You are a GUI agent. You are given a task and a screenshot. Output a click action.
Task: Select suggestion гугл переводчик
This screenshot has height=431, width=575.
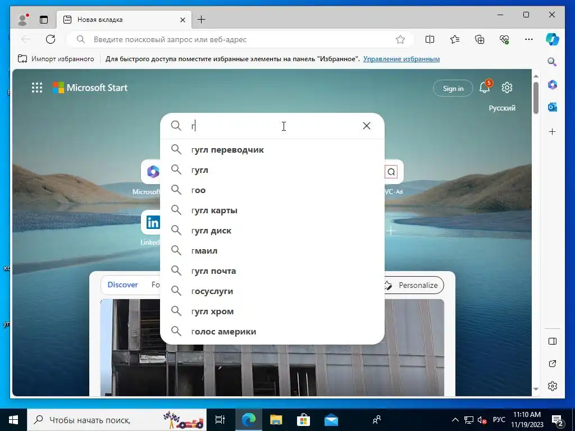pos(272,149)
